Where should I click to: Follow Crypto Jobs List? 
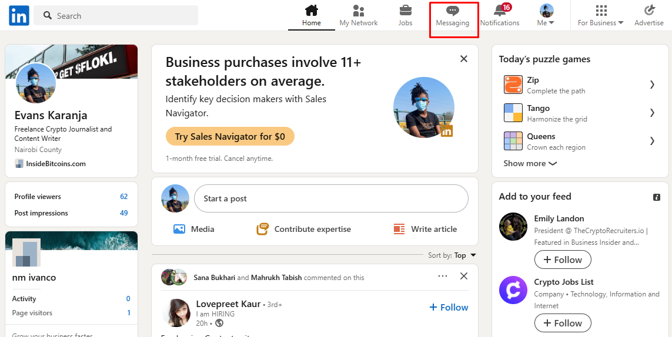[563, 323]
